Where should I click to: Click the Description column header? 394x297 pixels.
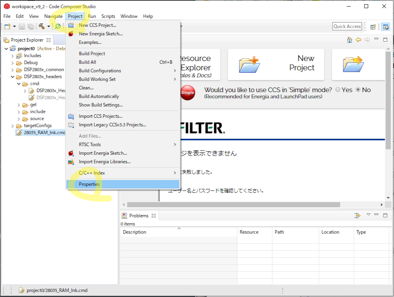coord(135,232)
